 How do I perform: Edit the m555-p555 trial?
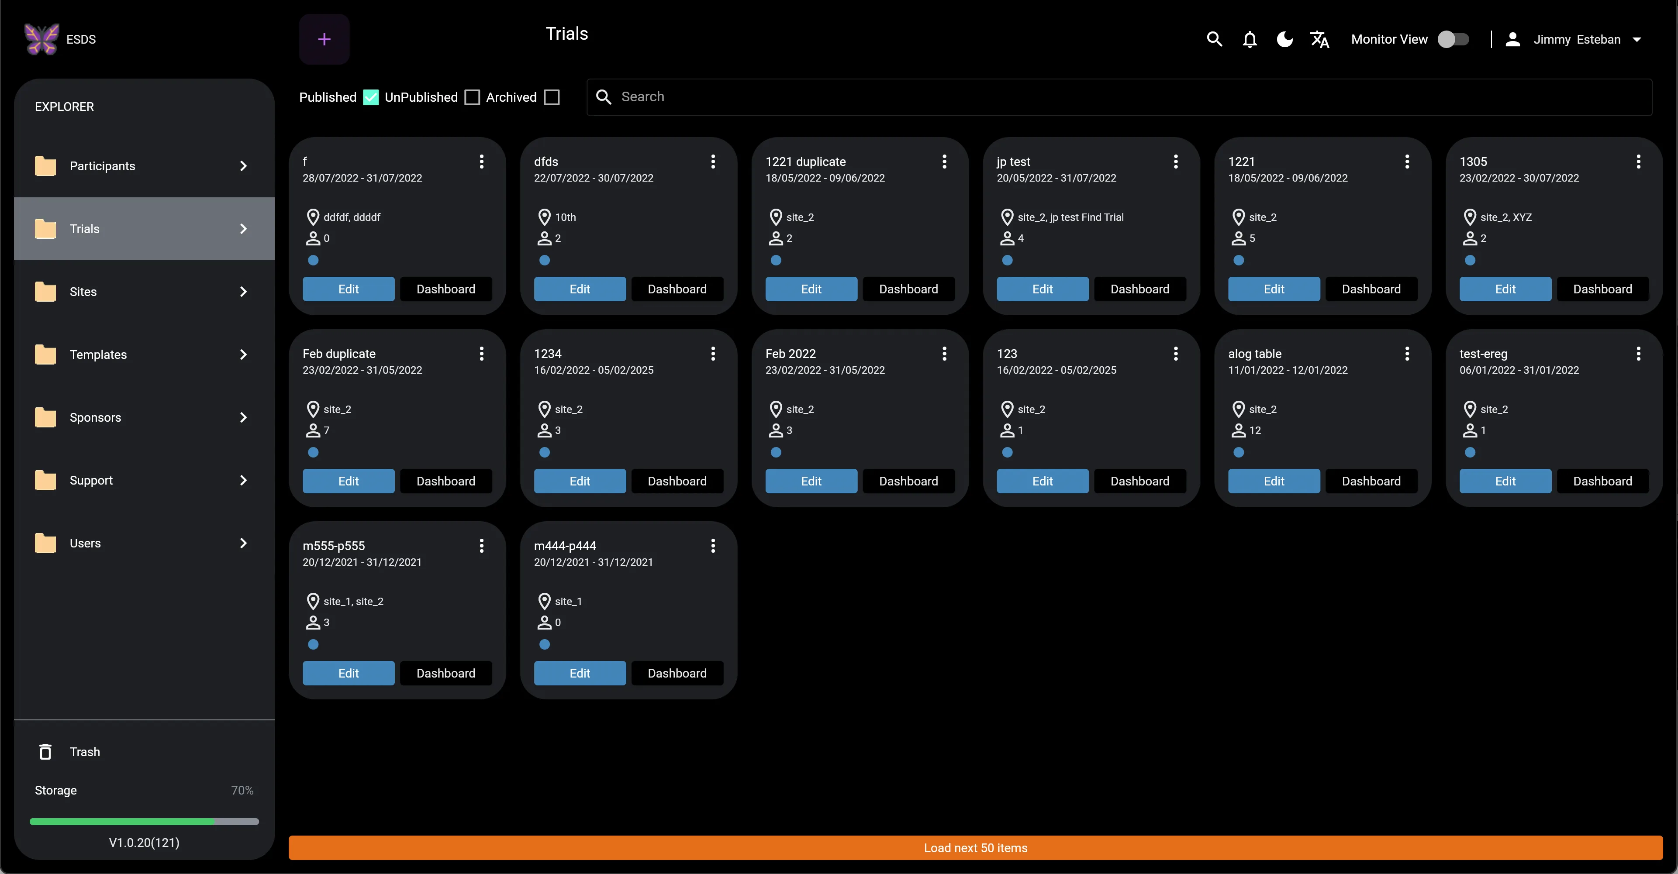click(349, 674)
